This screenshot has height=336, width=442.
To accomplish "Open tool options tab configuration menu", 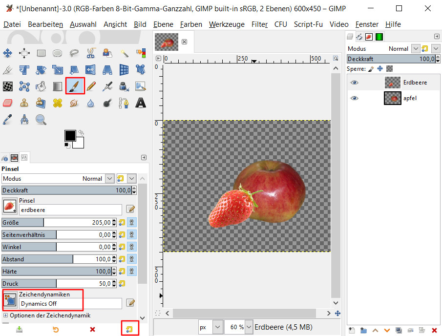I will [144, 158].
